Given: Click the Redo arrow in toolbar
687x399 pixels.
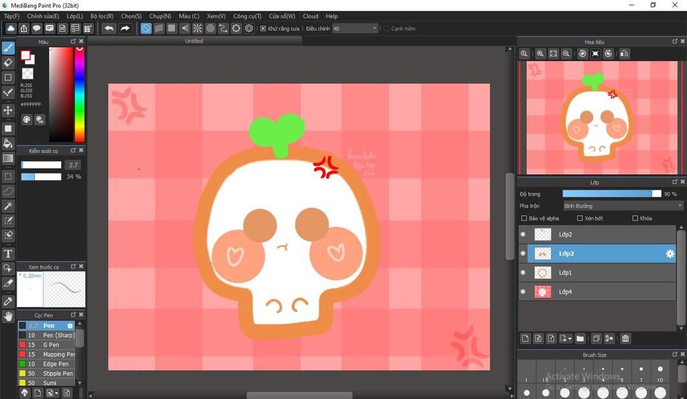Looking at the screenshot, I should (125, 28).
